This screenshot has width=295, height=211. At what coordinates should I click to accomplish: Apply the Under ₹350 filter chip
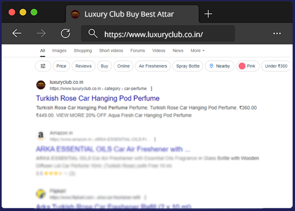coord(276,66)
